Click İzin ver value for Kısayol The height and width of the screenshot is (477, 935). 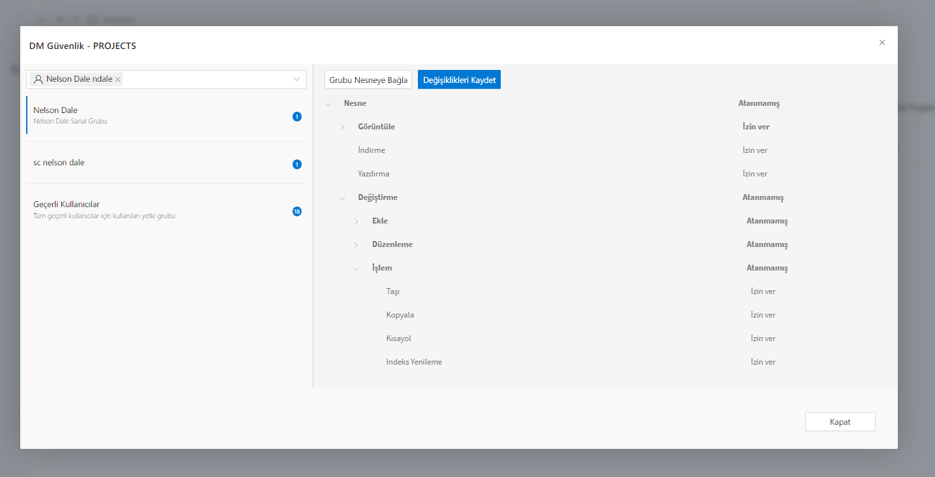pos(763,338)
